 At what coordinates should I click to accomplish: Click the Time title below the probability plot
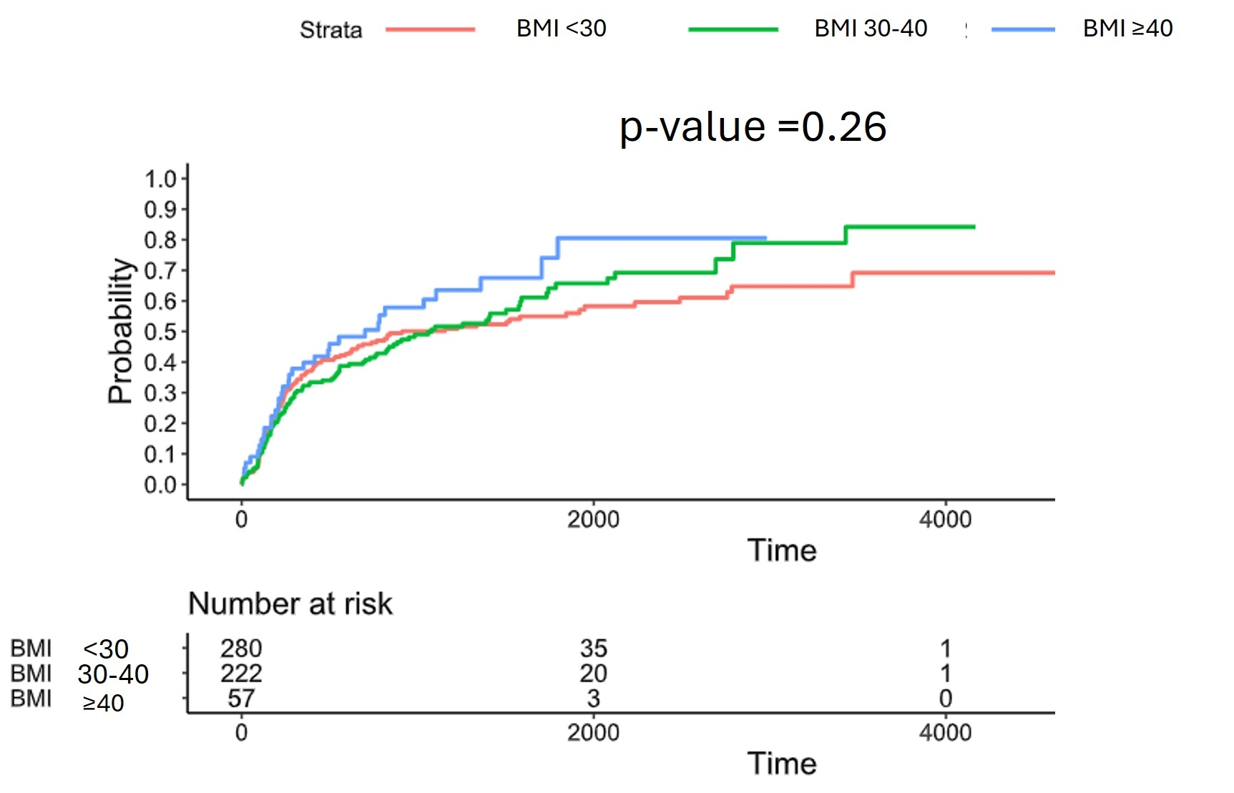tap(782, 551)
